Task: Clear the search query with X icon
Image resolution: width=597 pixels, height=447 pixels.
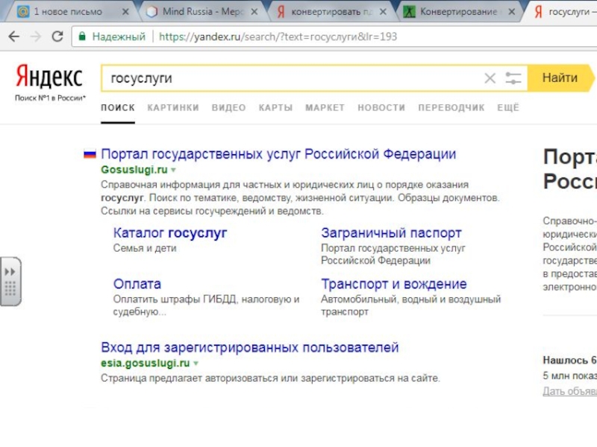Action: coord(490,78)
